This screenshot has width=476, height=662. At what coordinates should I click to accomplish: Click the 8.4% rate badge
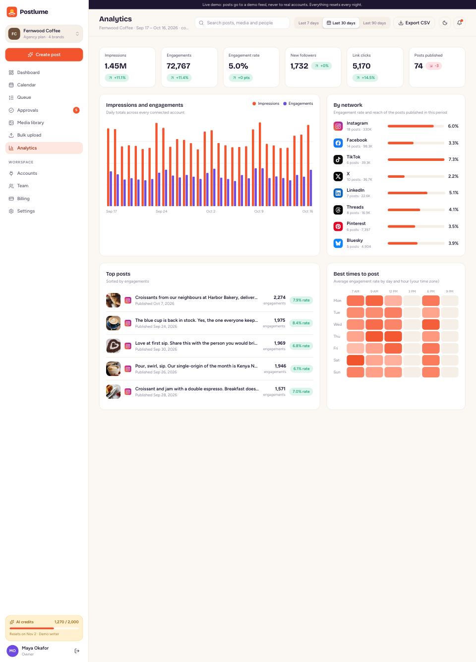[301, 323]
